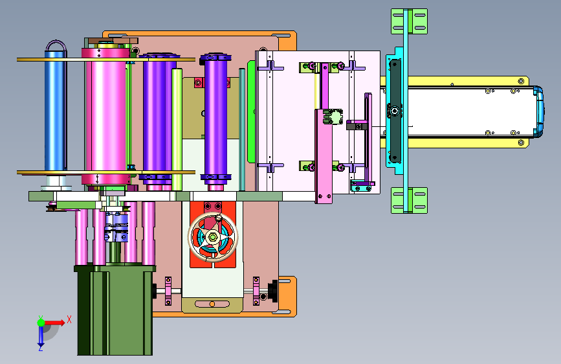Image resolution: width=561 pixels, height=364 pixels.
Task: Select the standalone purple roller in the middle
Action: pos(215,117)
